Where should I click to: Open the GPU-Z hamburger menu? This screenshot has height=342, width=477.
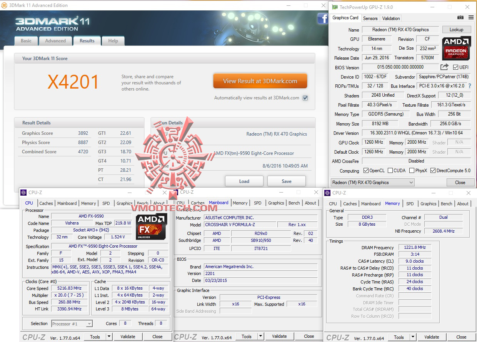471,18
